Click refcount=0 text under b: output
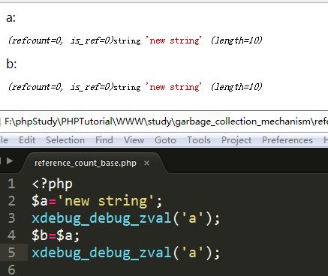This screenshot has width=328, height=276. [36, 87]
